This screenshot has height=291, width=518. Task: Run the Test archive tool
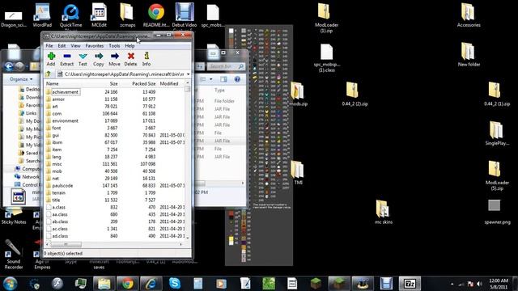83,59
